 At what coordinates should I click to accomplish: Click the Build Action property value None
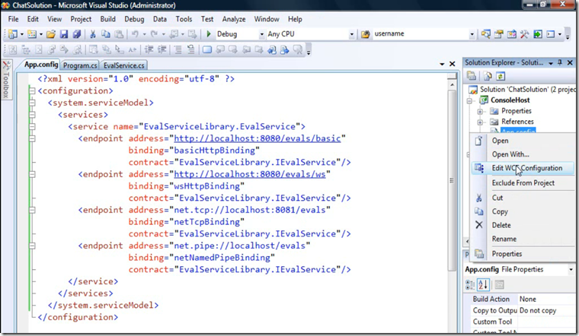[x=545, y=300]
